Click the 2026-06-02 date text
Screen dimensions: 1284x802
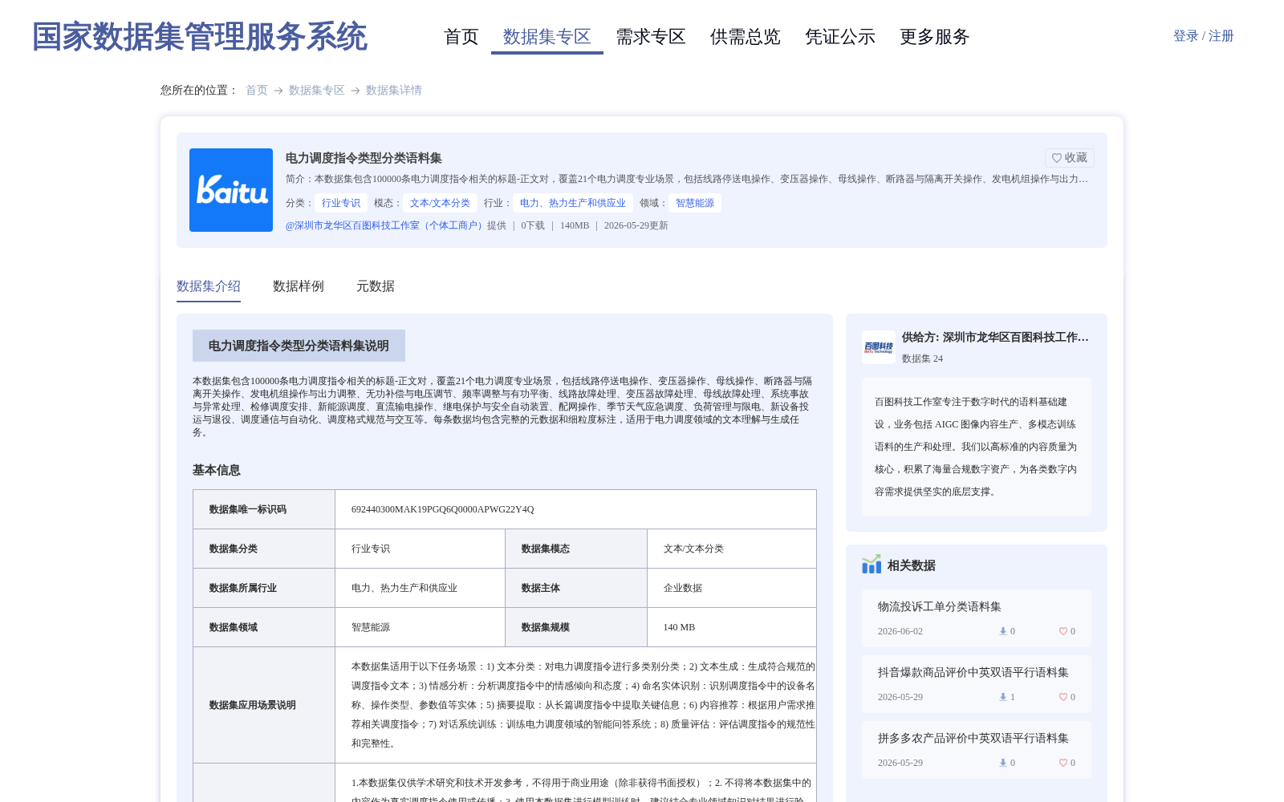900,631
